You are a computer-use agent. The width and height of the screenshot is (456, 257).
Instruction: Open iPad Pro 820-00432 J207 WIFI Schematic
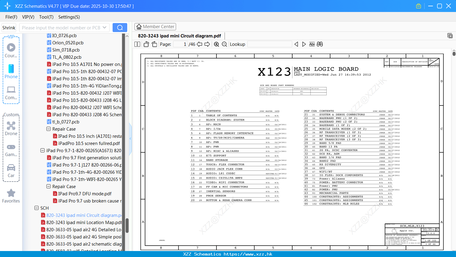pos(84,108)
